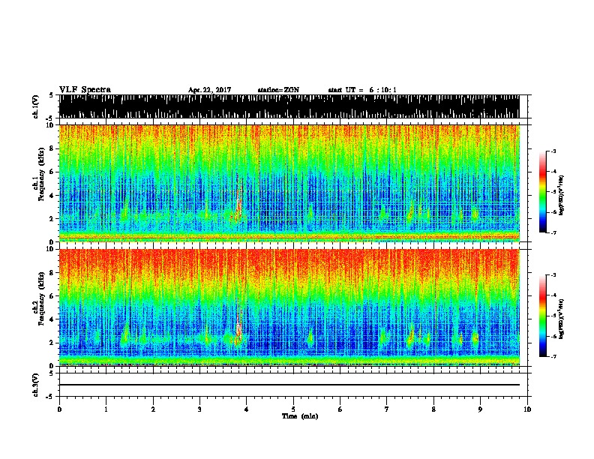Click the time axis tick label "7"
594x459 pixels.
pos(387,409)
